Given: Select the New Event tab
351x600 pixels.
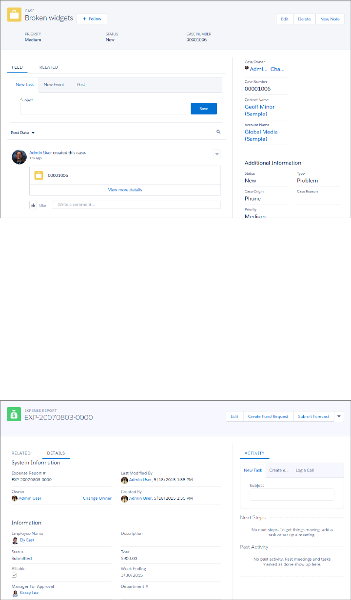Looking at the screenshot, I should coord(54,84).
